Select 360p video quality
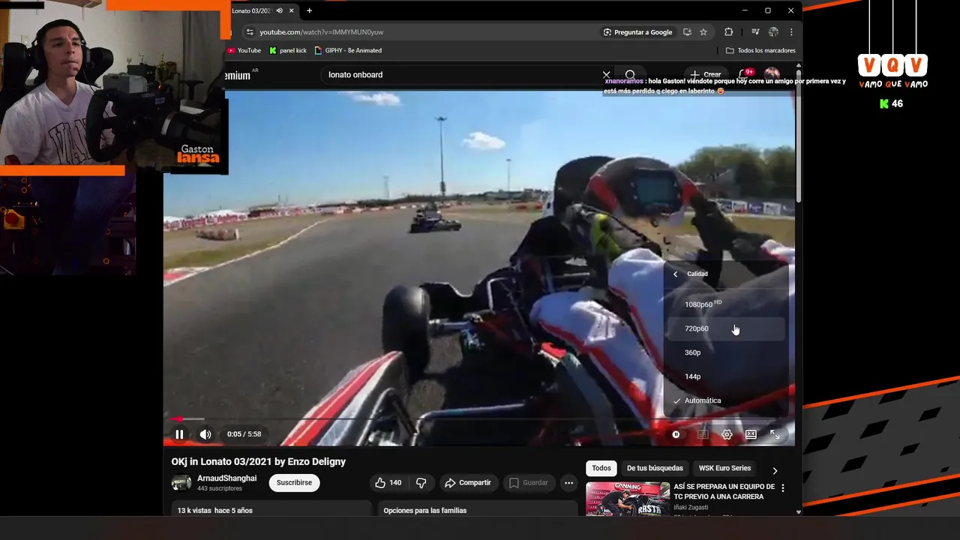 coord(725,352)
